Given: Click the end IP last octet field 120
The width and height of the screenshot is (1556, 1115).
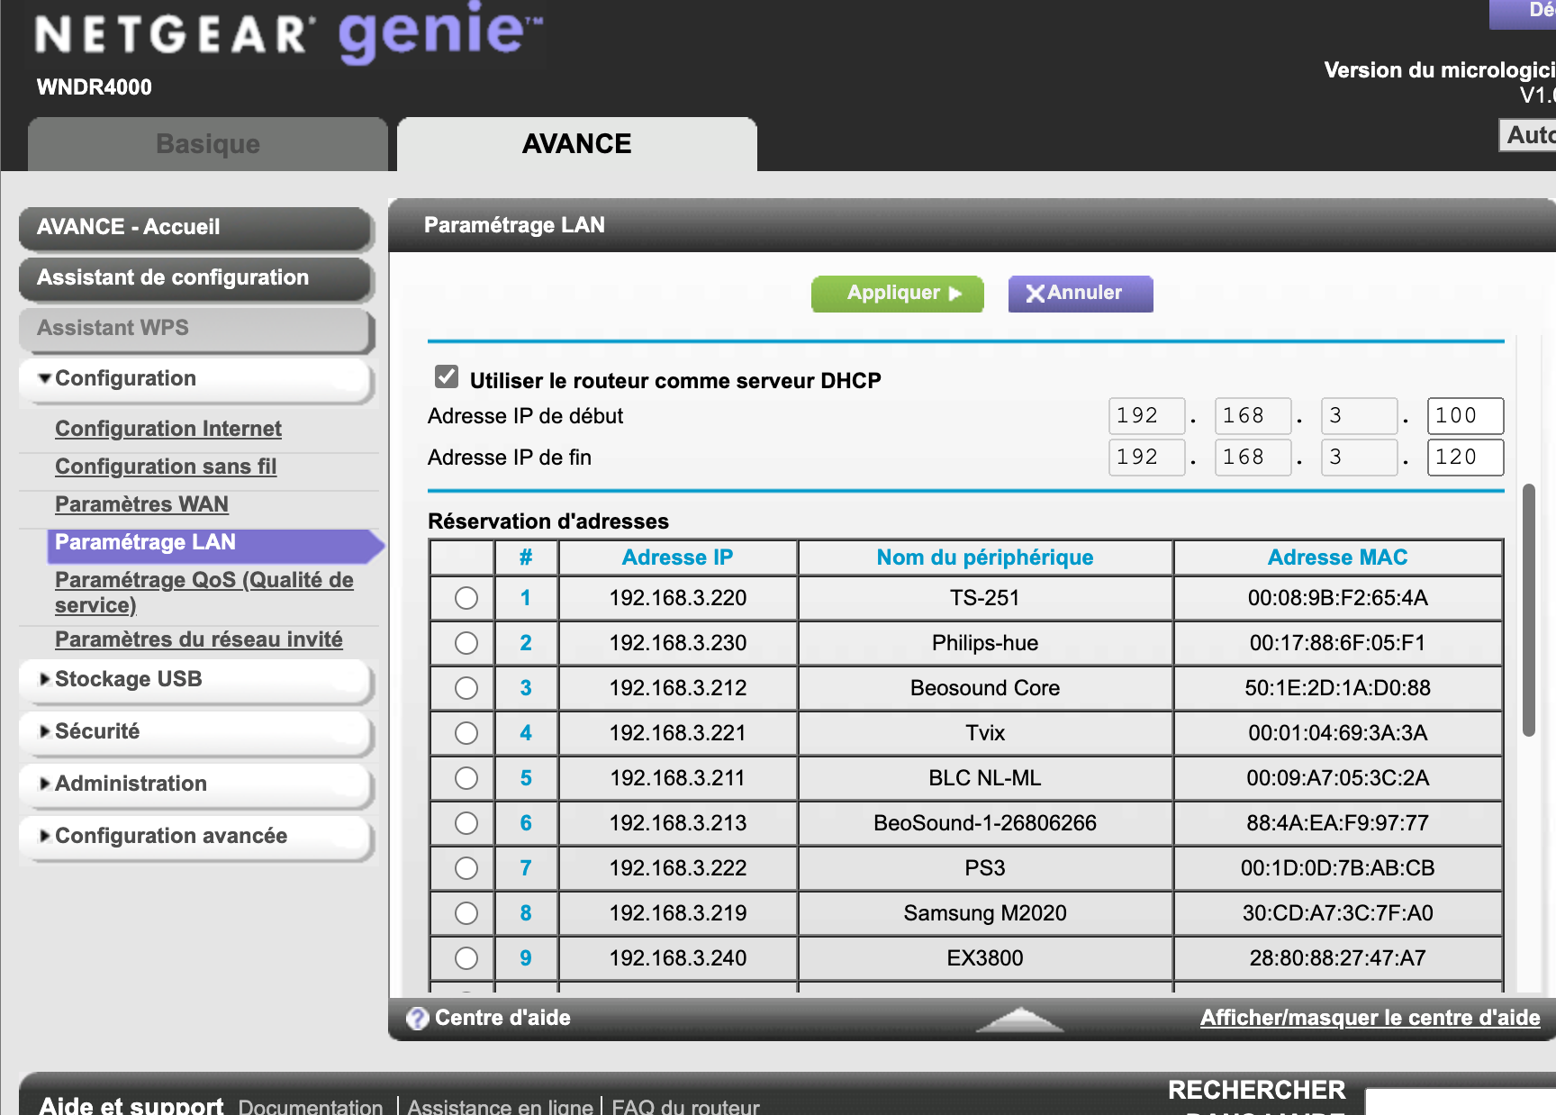Looking at the screenshot, I should click(1465, 458).
